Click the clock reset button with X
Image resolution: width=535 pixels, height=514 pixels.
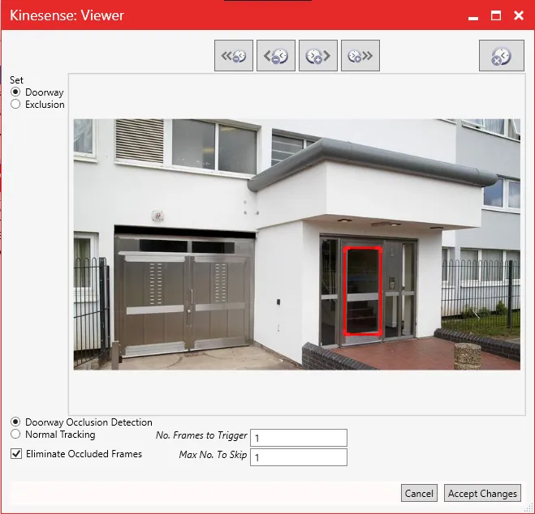coord(502,55)
